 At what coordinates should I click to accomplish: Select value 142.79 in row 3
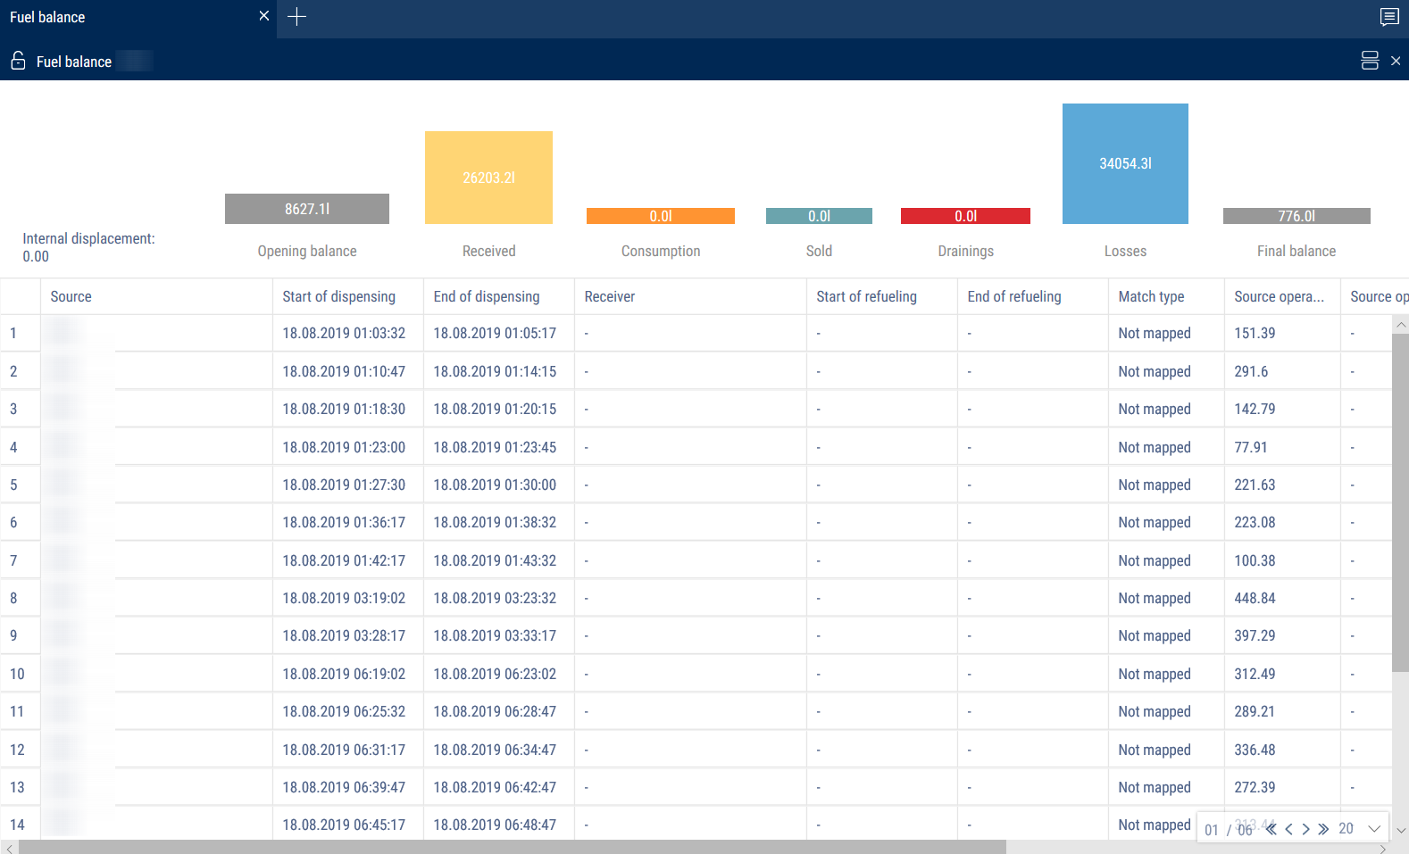pos(1255,409)
